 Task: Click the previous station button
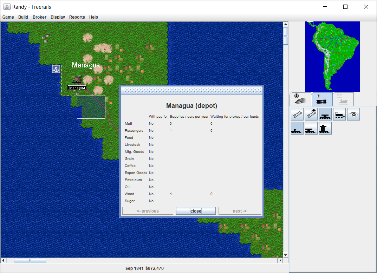[x=148, y=211]
